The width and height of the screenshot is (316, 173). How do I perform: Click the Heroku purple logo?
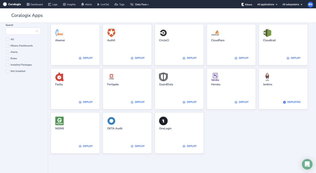point(215,77)
